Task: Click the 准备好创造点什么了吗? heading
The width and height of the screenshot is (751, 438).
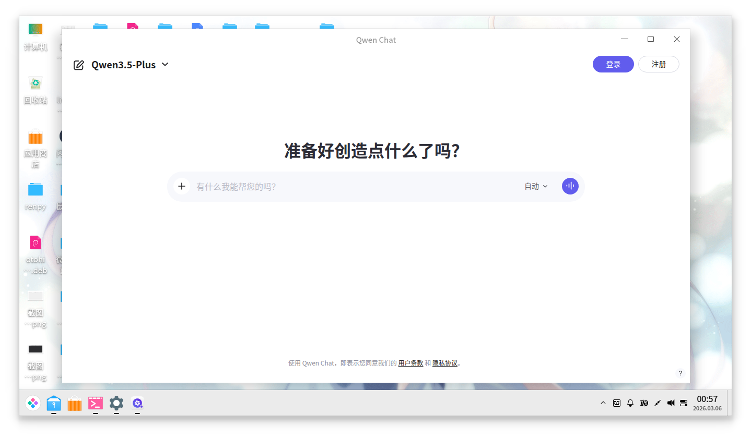Action: coord(372,151)
